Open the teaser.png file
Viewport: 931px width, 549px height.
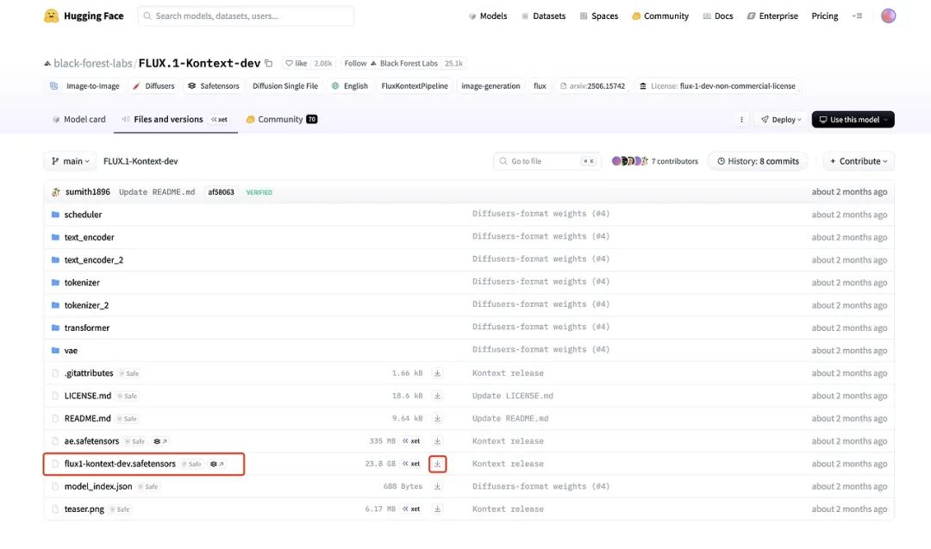coord(84,509)
